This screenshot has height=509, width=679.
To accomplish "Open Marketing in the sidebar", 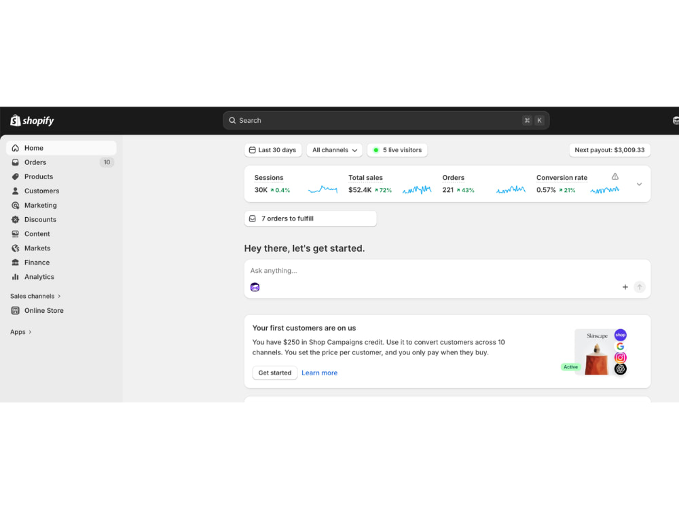I will (x=62, y=205).
